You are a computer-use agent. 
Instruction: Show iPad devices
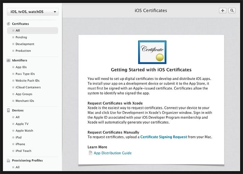[19, 137]
